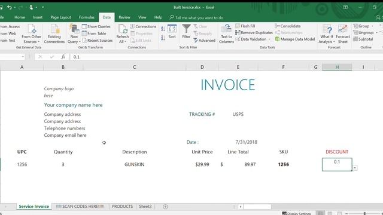383x215 pixels.
Task: Click the horizontal scroll left arrow
Action: point(241,207)
